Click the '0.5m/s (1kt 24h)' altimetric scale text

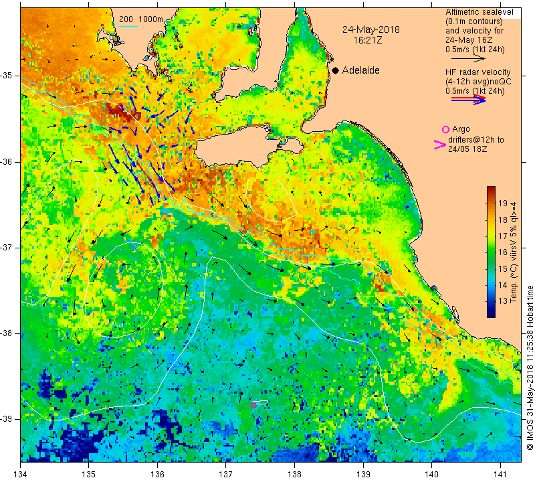[x=475, y=50]
